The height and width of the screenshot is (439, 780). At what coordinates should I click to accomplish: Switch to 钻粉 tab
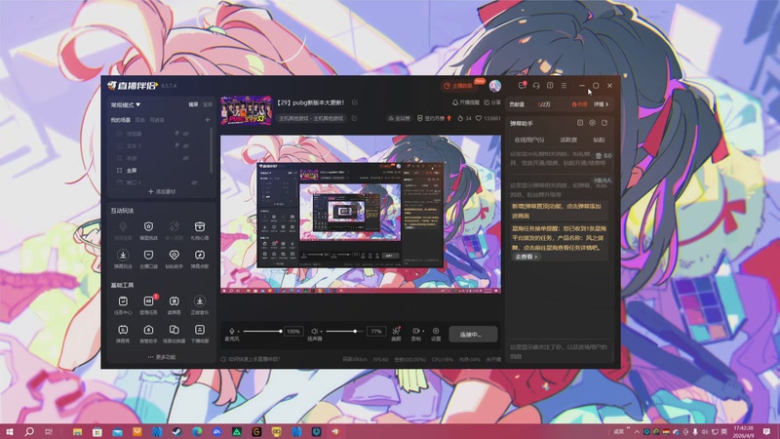599,140
